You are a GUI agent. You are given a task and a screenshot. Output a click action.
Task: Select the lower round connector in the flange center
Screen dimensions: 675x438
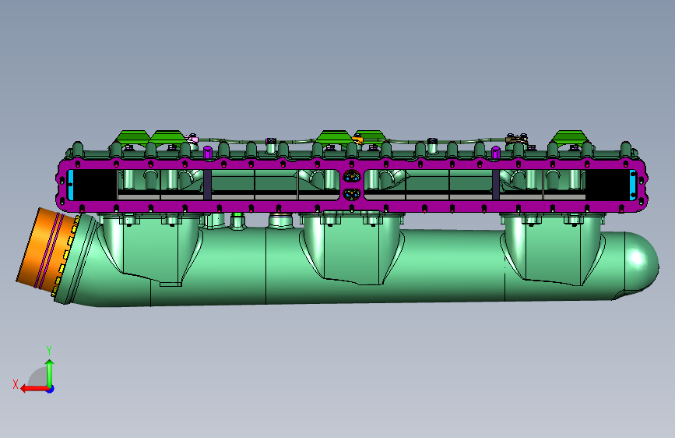point(352,194)
